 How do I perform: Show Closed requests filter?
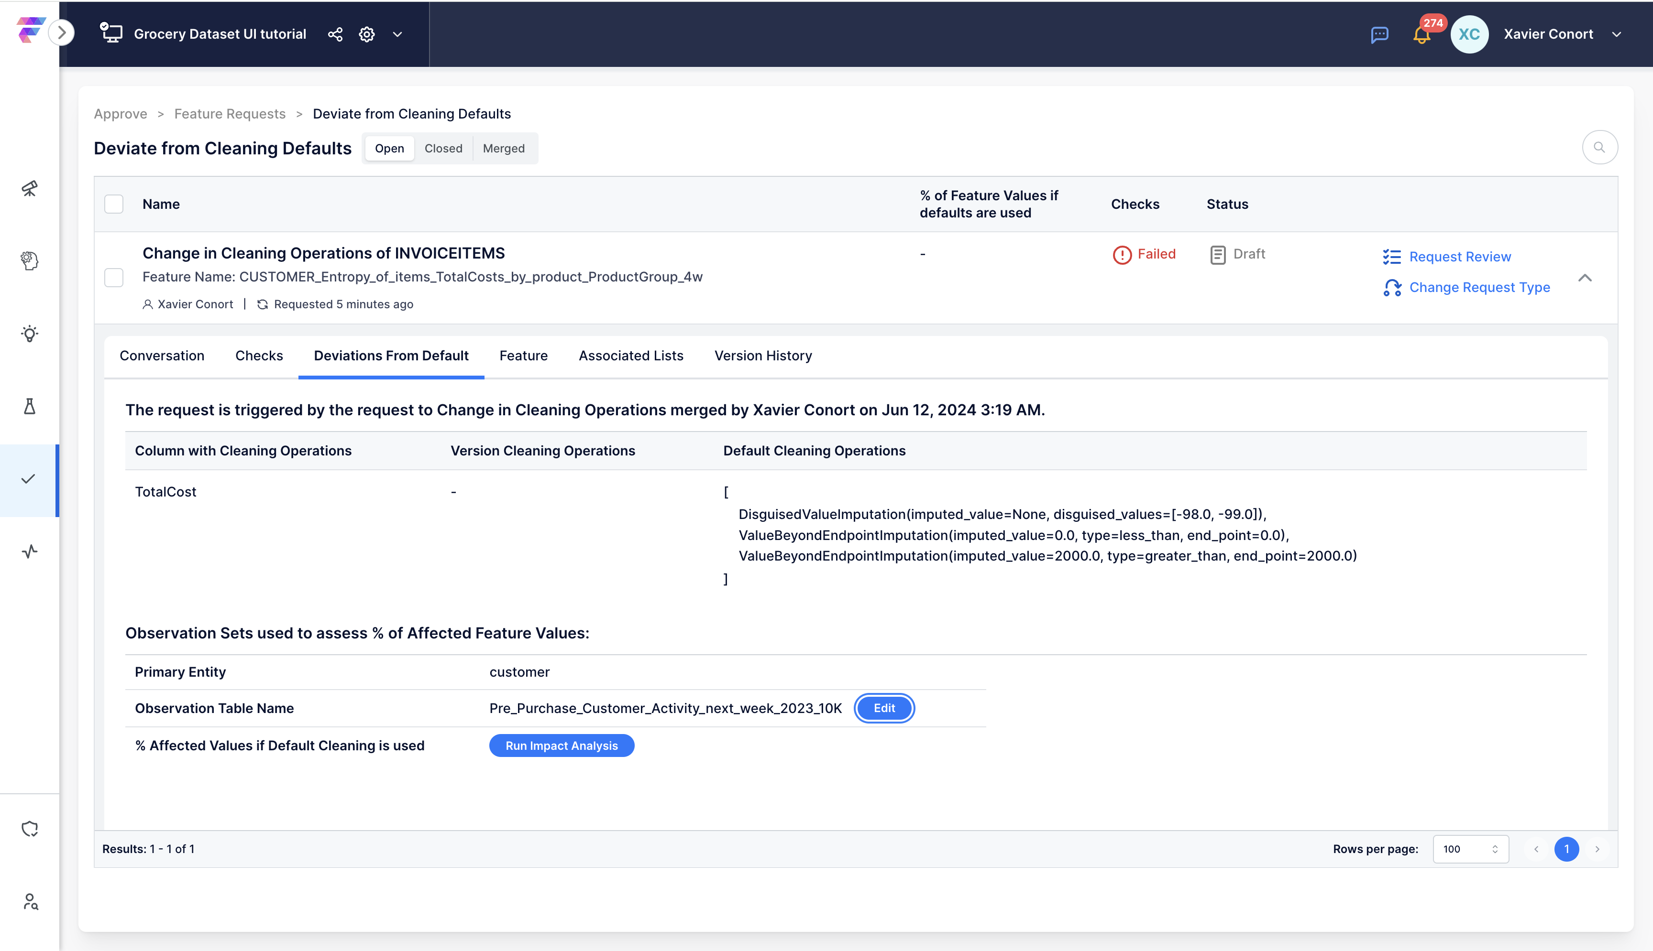pyautogui.click(x=443, y=148)
